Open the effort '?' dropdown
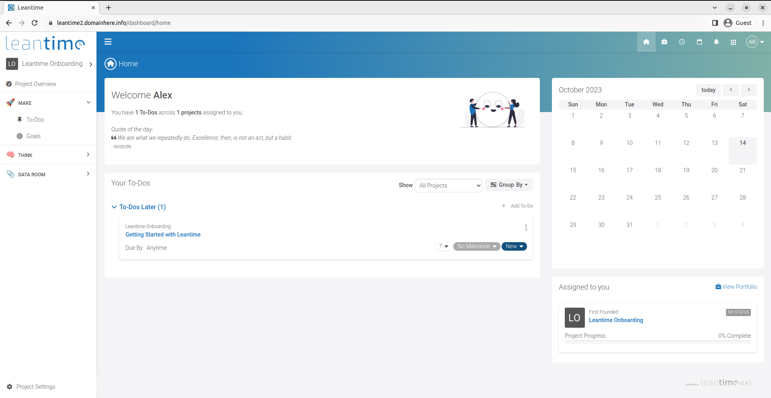This screenshot has height=398, width=771. [x=443, y=246]
